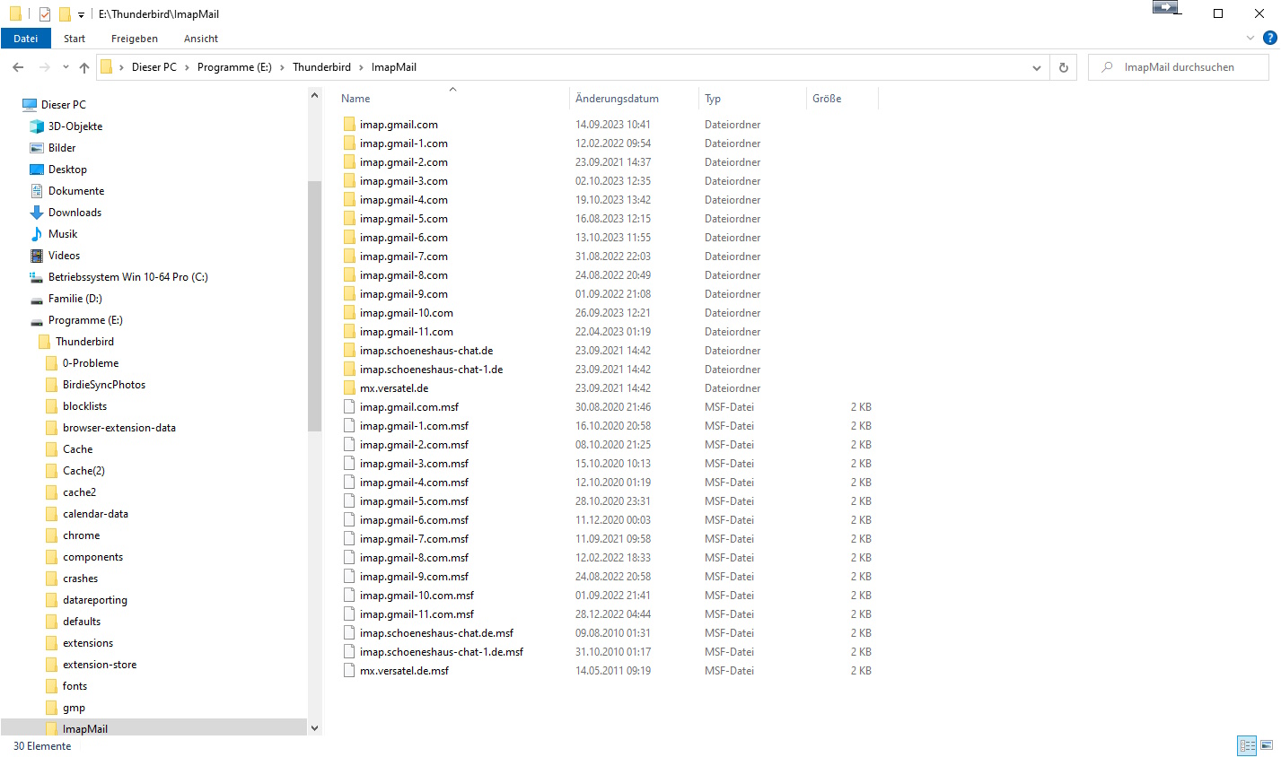Viewport: 1281px width, 757px height.
Task: Select the Thunderbird folder in the tree
Action: [x=84, y=342]
